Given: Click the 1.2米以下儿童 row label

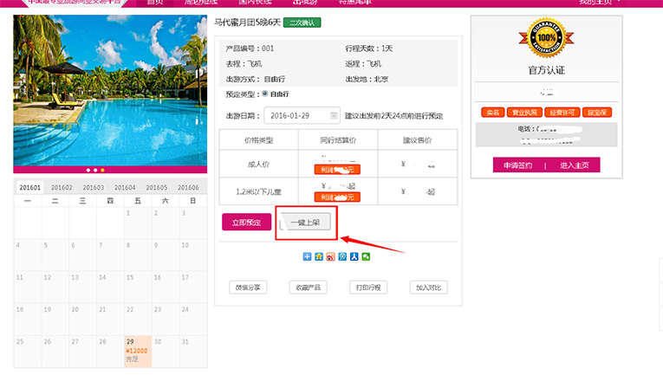Looking at the screenshot, I should point(259,191).
